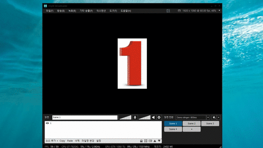
Task: Select the number 1 image in preview
Action: click(132, 64)
